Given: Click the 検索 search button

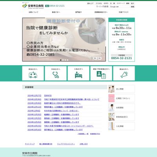Looking at the screenshot, I should [x=133, y=7].
